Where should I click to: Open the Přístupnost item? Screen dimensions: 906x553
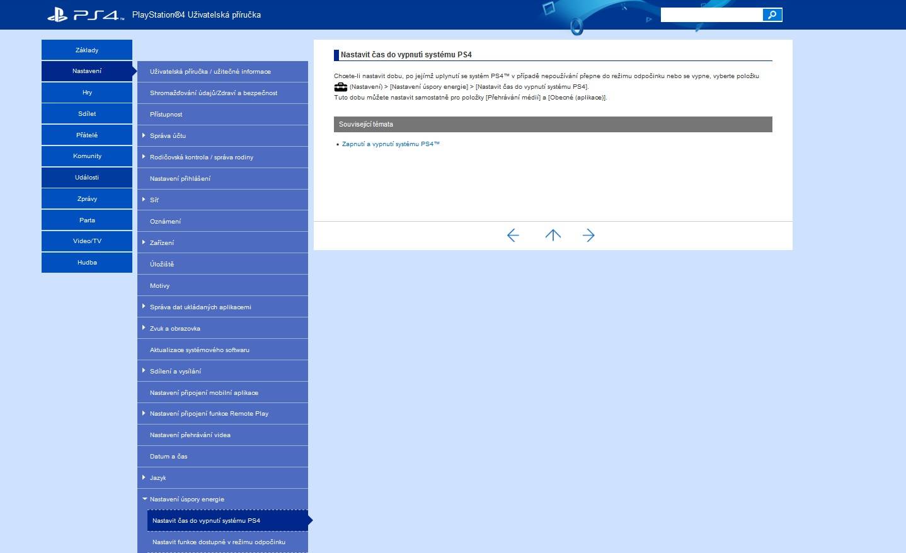coord(222,115)
